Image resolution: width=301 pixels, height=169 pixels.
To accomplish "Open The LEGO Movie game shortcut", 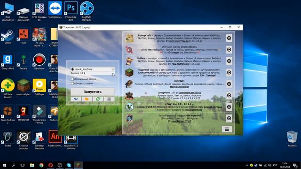I will (x=40, y=38).
